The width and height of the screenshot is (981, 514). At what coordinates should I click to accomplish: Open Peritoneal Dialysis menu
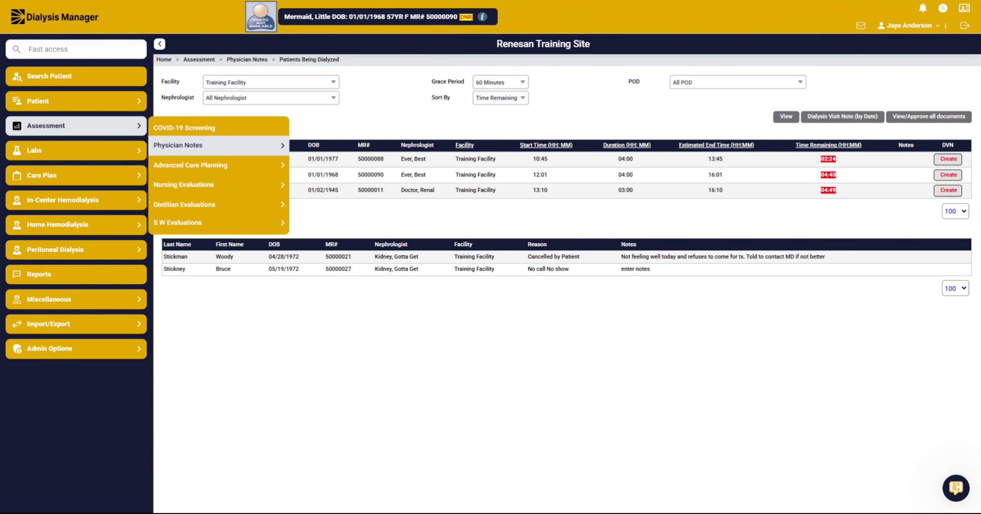click(76, 249)
